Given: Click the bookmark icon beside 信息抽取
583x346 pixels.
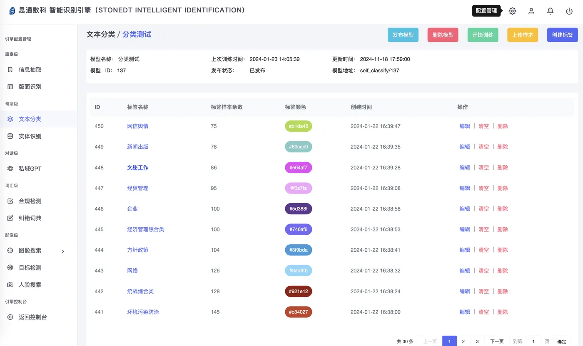Looking at the screenshot, I should point(10,70).
